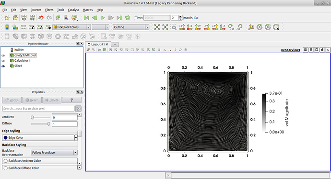The image size is (331, 179).
Task: Click the Undo arrow icon
Action: (41, 18)
